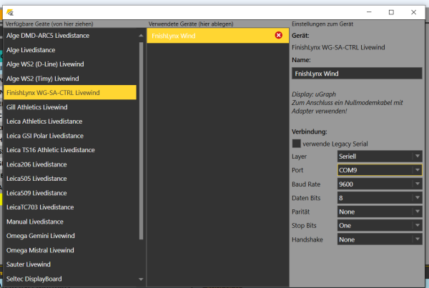Select Gill Athletics Livewind device
This screenshot has width=429, height=288.
click(70, 107)
